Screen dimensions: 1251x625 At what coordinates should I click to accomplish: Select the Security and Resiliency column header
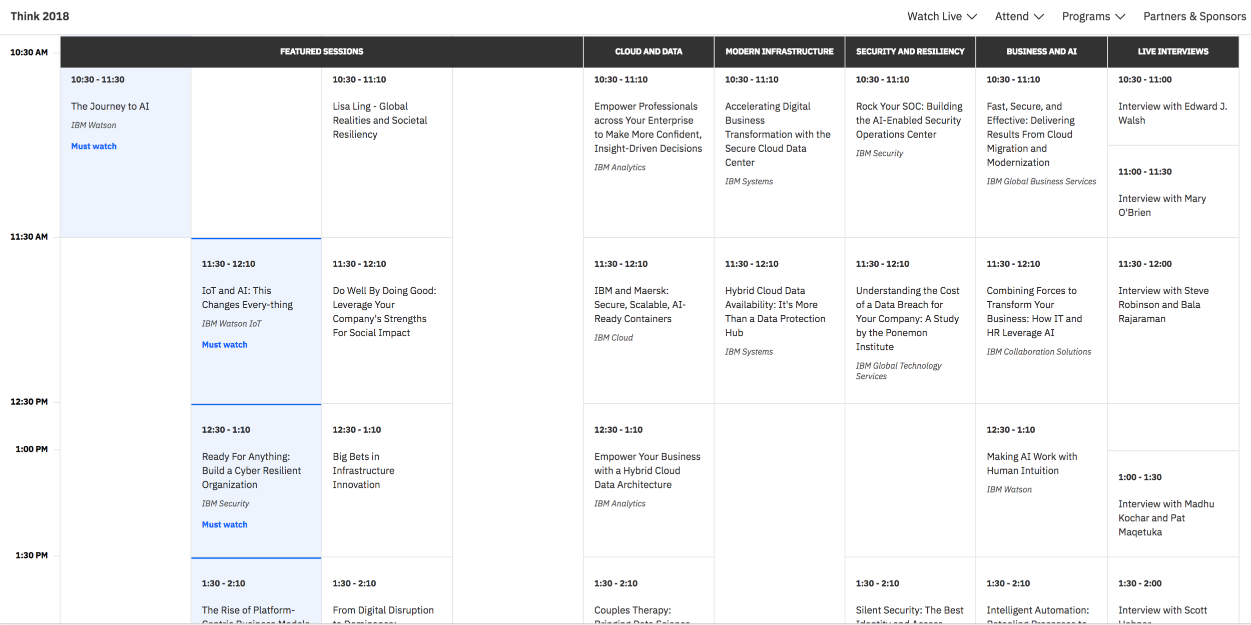pyautogui.click(x=910, y=52)
